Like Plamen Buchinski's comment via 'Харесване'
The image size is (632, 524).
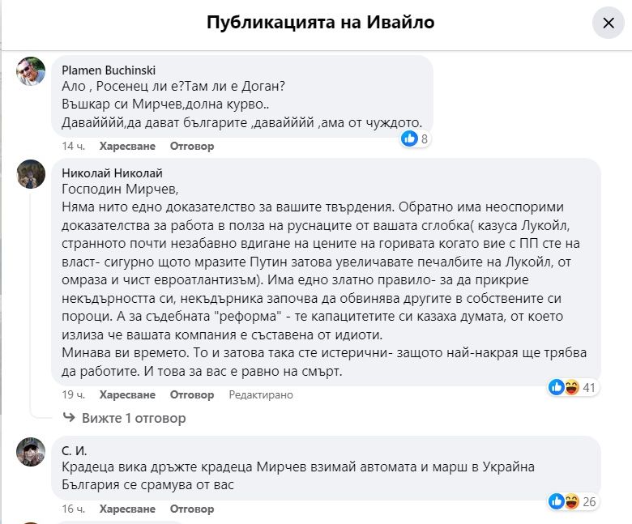[x=127, y=147]
